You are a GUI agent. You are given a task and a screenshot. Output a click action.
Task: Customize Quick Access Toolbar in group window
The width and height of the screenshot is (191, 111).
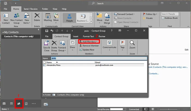(x=72, y=31)
